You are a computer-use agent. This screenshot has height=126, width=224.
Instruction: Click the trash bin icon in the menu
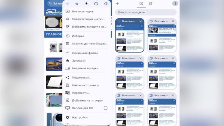coord(68,43)
